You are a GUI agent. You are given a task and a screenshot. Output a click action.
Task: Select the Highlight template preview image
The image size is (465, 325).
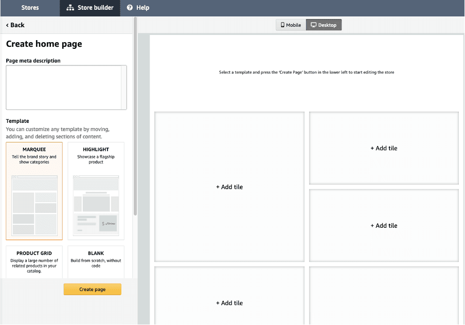tap(96, 205)
